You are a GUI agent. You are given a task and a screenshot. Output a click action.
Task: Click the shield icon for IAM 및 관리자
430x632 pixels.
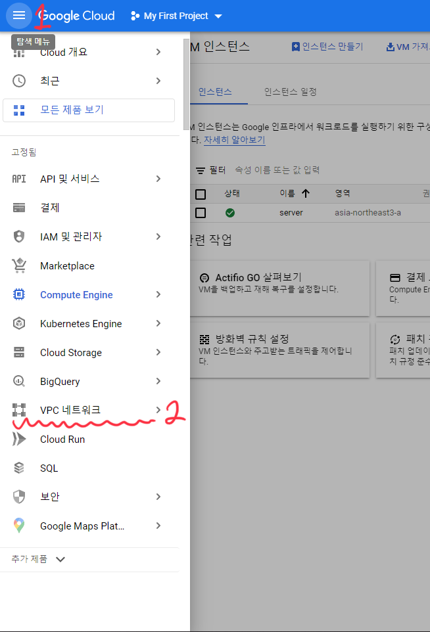[19, 237]
